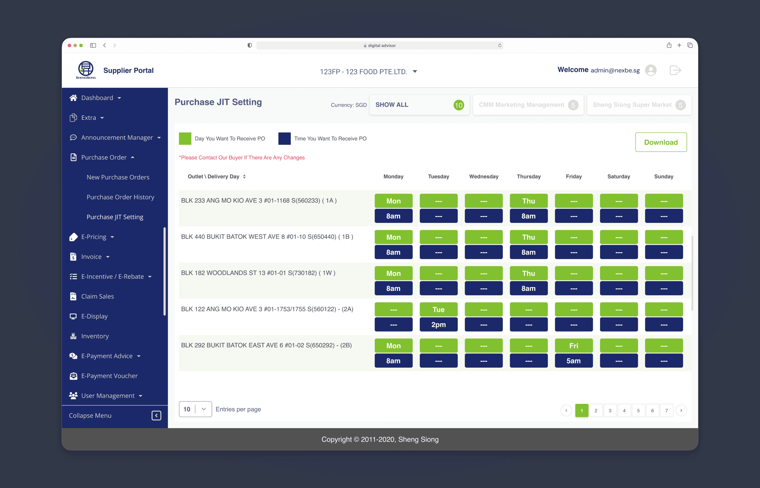Viewport: 760px width, 488px height.
Task: Expand the Extra menu arrow
Action: (x=102, y=118)
